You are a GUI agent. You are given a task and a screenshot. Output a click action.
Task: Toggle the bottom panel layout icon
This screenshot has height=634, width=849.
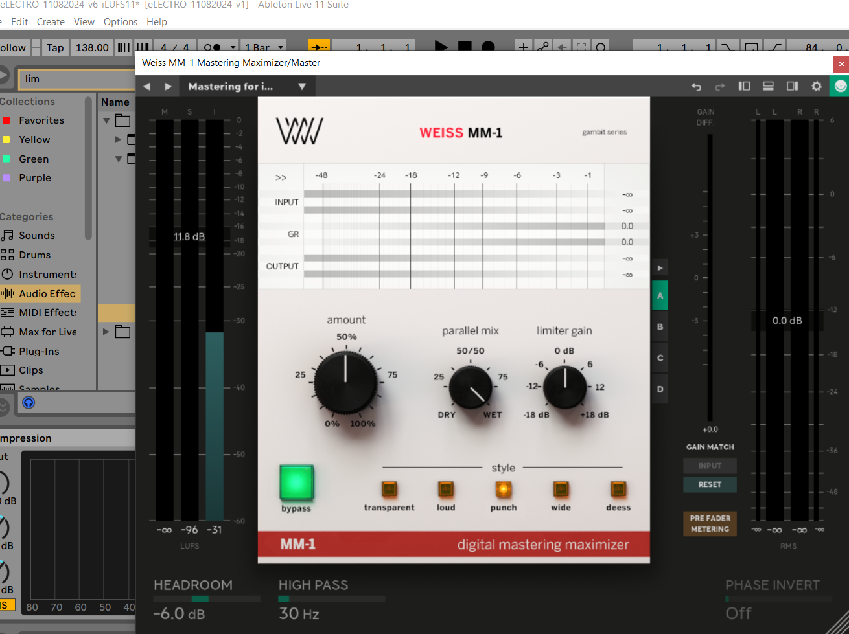(769, 86)
